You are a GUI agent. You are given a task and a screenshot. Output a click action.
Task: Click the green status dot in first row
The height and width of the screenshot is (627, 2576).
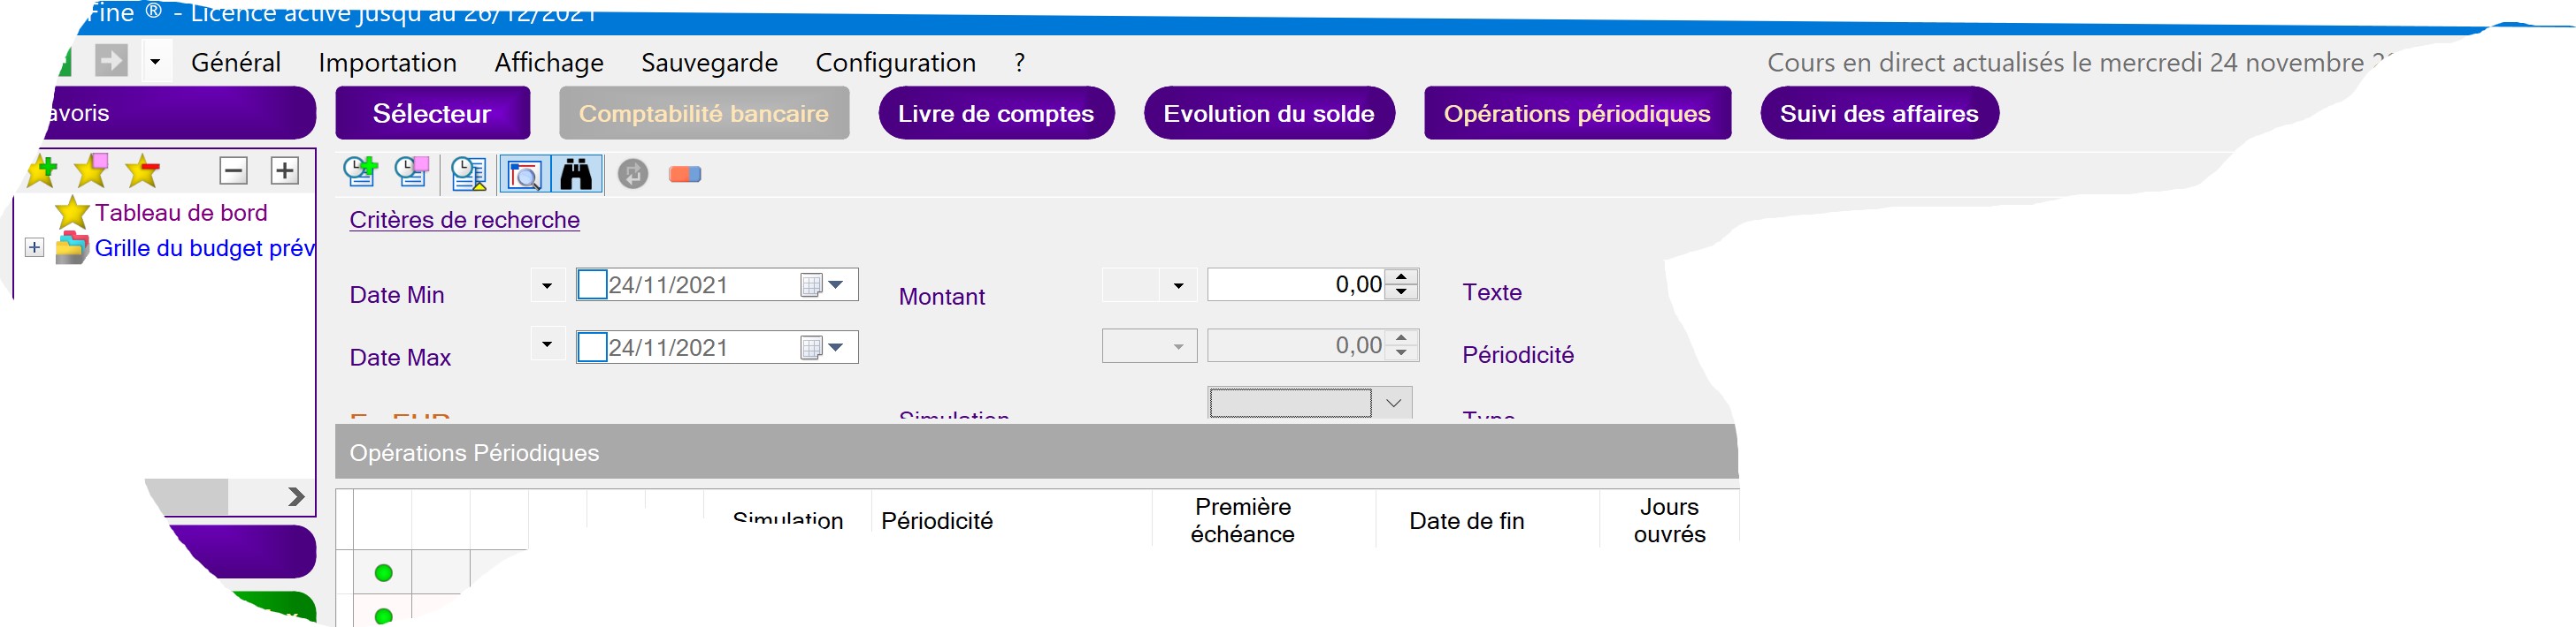coord(383,573)
